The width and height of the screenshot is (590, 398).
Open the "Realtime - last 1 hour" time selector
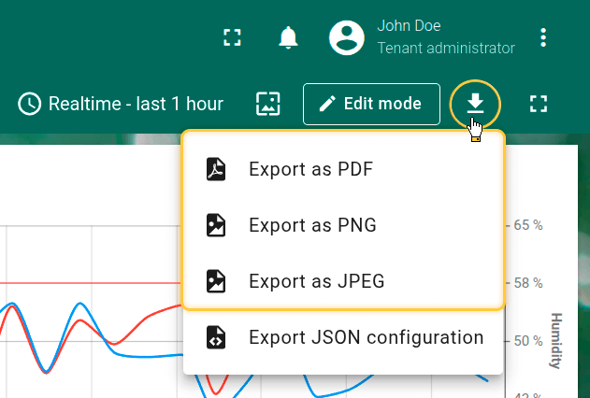pyautogui.click(x=136, y=104)
